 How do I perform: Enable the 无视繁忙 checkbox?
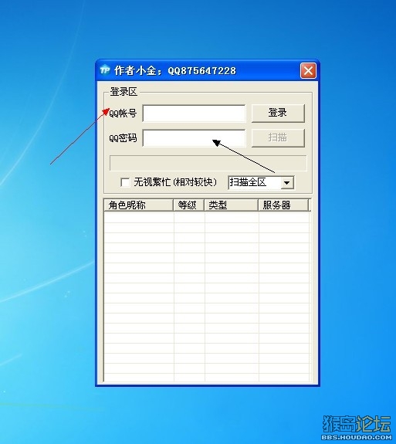tap(125, 182)
